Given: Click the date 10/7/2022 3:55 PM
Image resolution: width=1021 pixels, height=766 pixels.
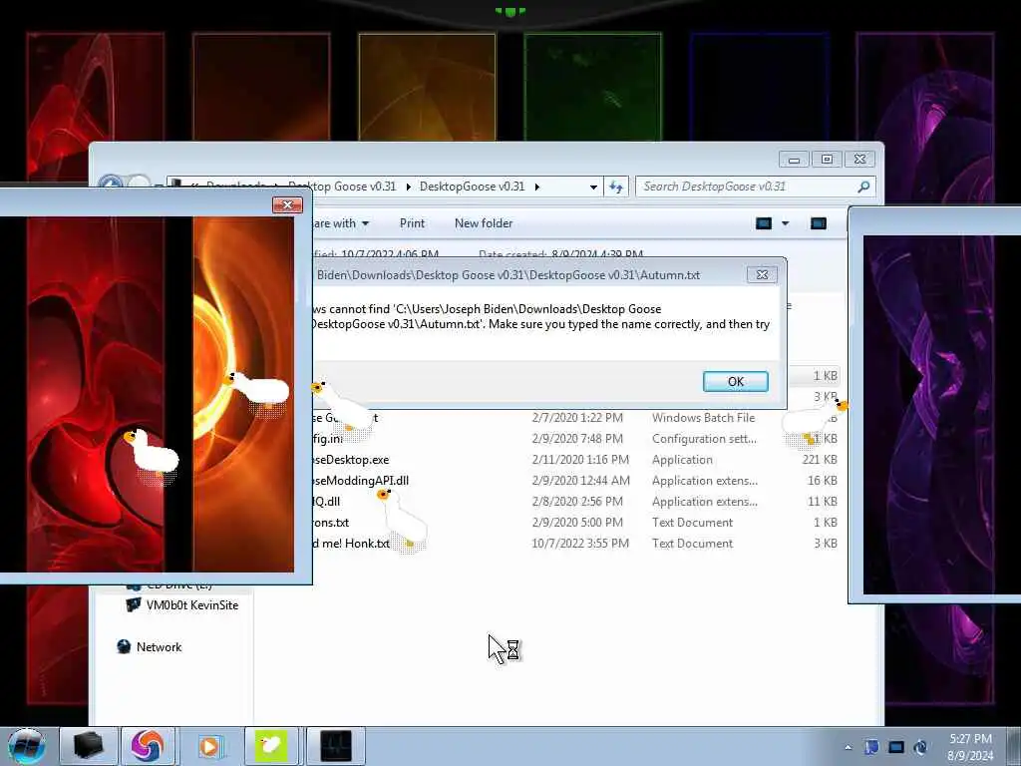Looking at the screenshot, I should [580, 544].
